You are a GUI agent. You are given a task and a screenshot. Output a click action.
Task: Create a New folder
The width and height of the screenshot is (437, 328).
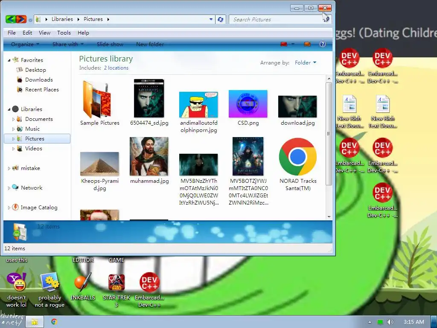click(x=150, y=44)
